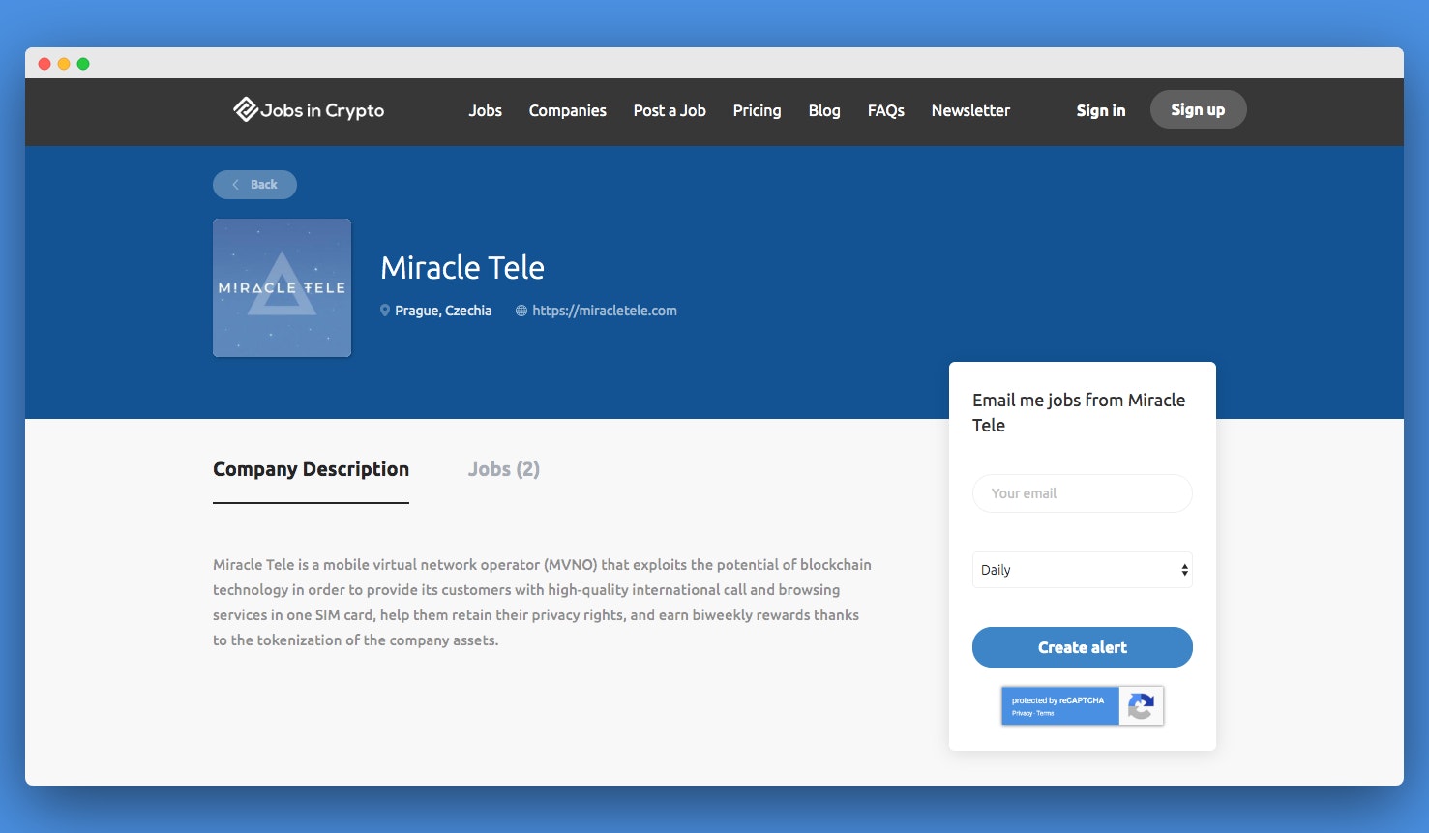Click the green maximize window button
1429x833 pixels.
pyautogui.click(x=83, y=64)
